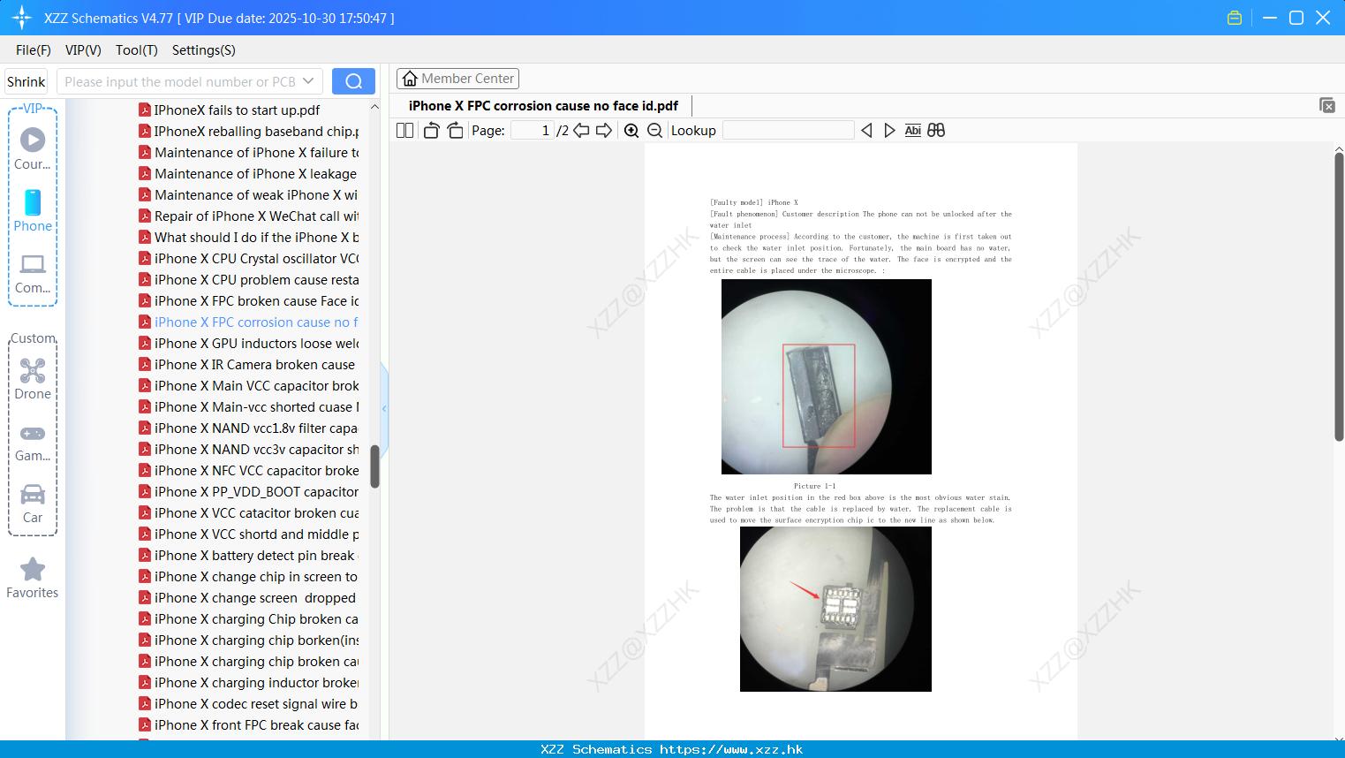Open iPhone X CPU Crystal oscillator file

point(256,259)
